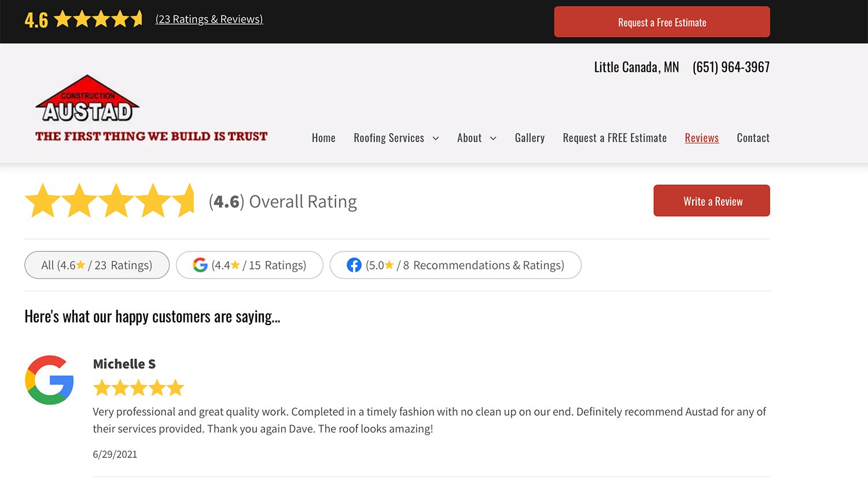Screen dimensions: 868x488
Task: Click the (4.6) Overall Rating text
Action: [x=283, y=201]
